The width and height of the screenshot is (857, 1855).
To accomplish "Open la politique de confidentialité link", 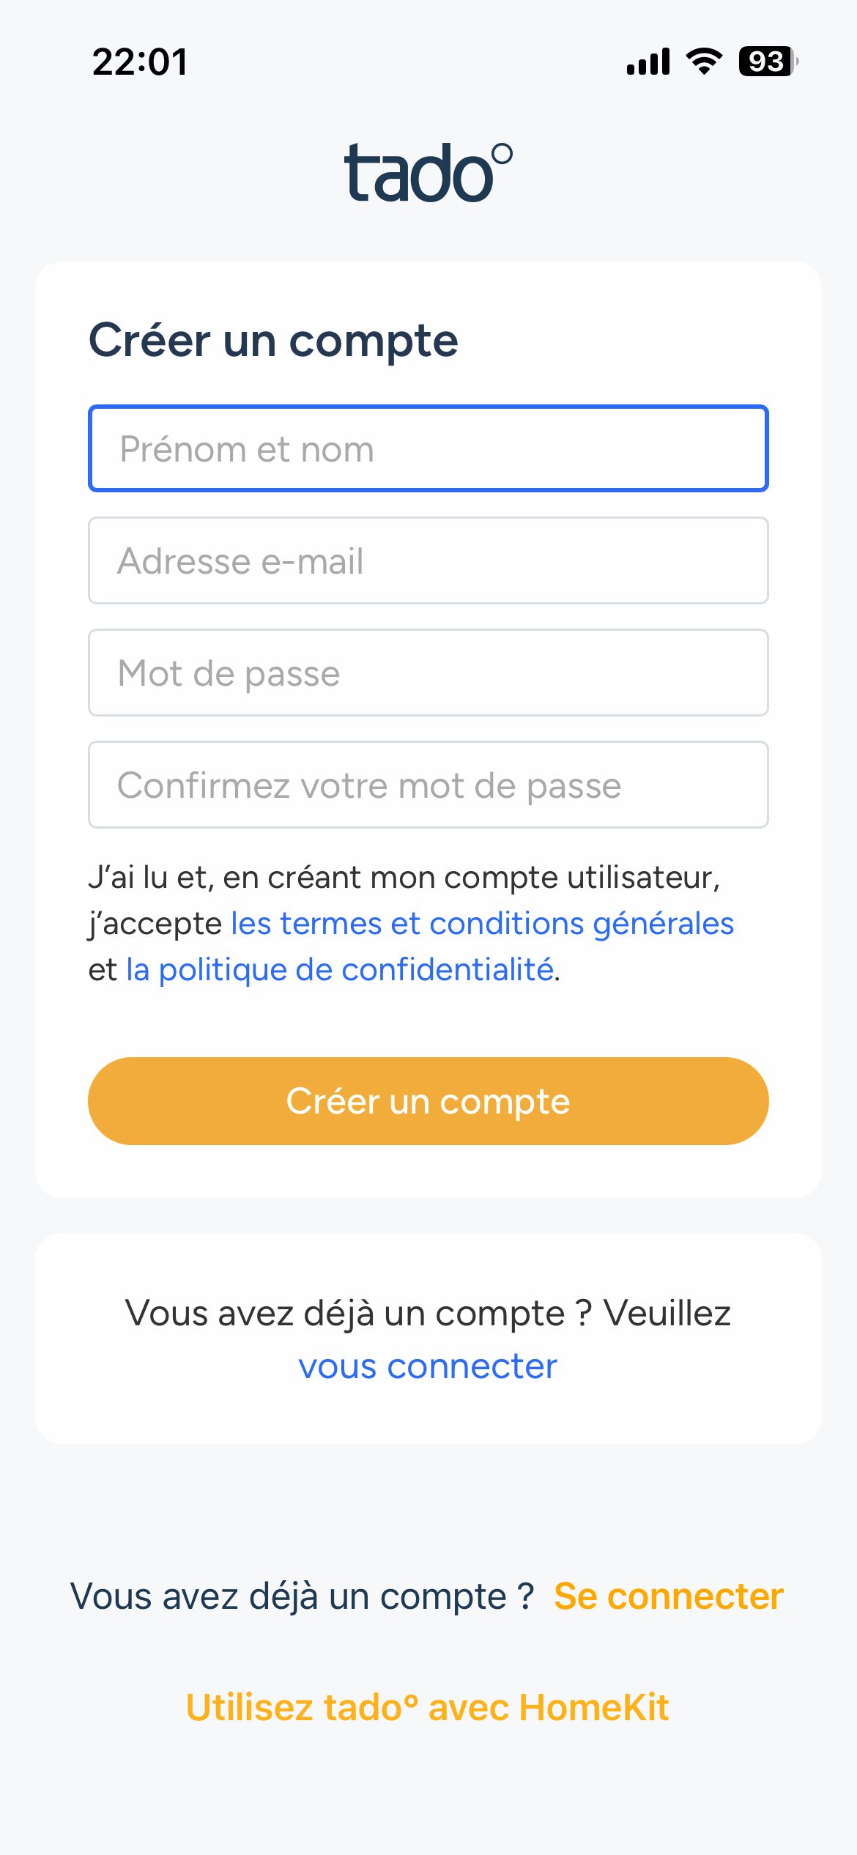I will point(340,970).
